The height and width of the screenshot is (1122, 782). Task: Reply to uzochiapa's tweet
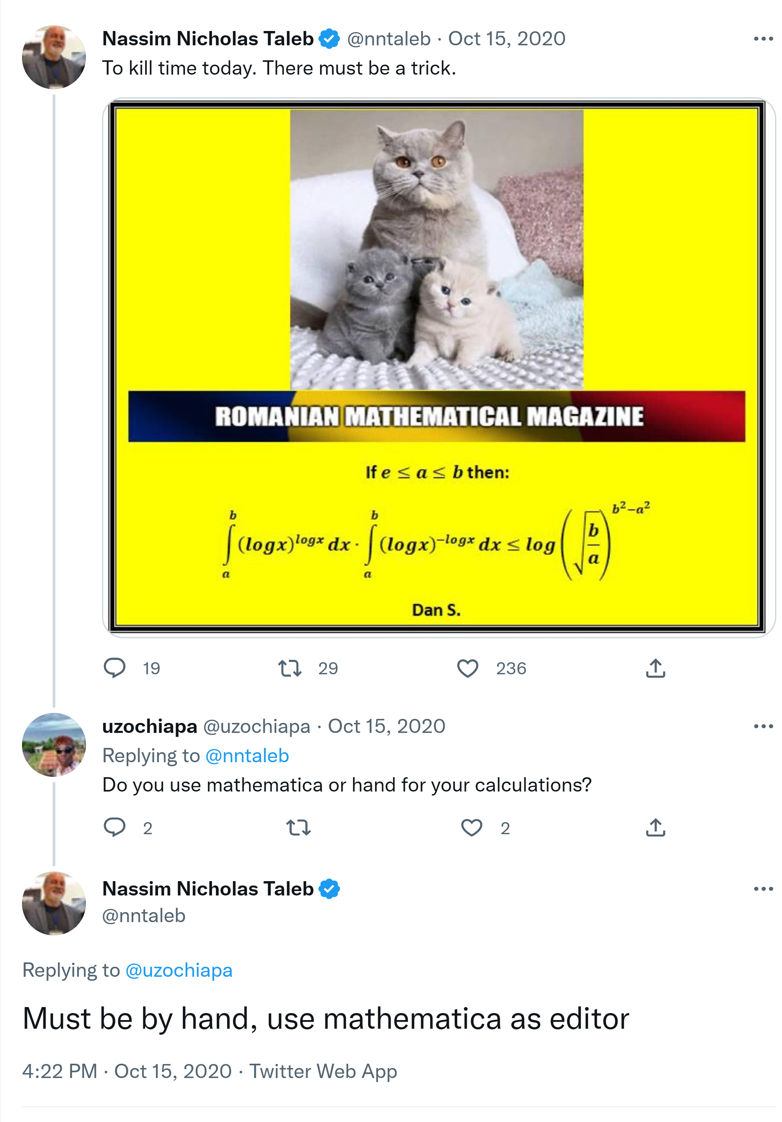(x=115, y=827)
